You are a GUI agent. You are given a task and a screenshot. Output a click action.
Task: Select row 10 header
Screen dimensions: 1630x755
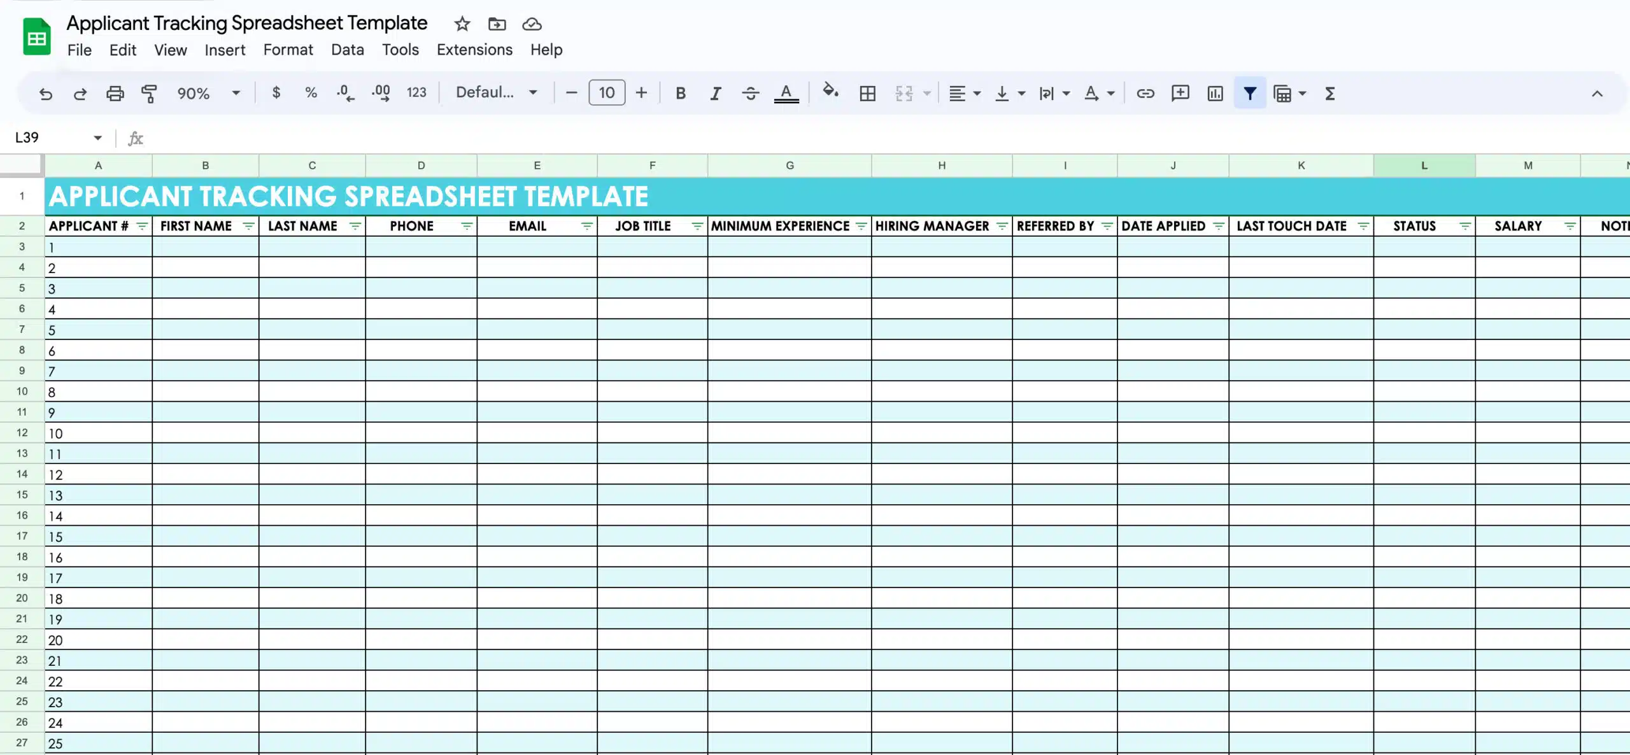22,392
